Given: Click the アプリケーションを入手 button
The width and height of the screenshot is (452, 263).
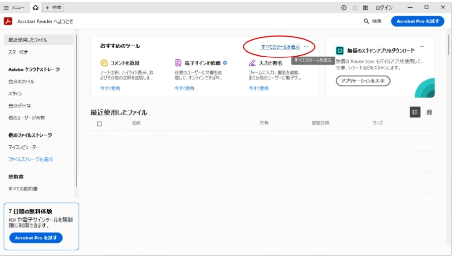Looking at the screenshot, I should pyautogui.click(x=363, y=81).
